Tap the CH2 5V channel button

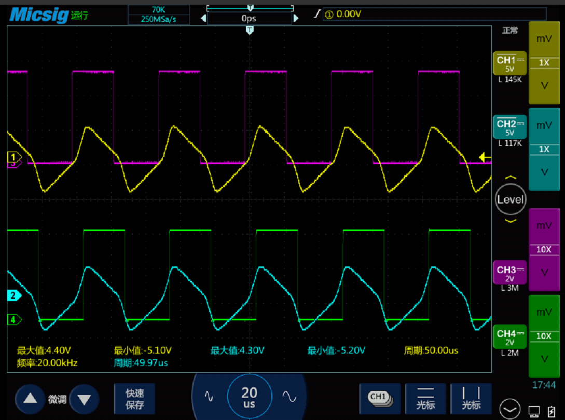point(509,127)
